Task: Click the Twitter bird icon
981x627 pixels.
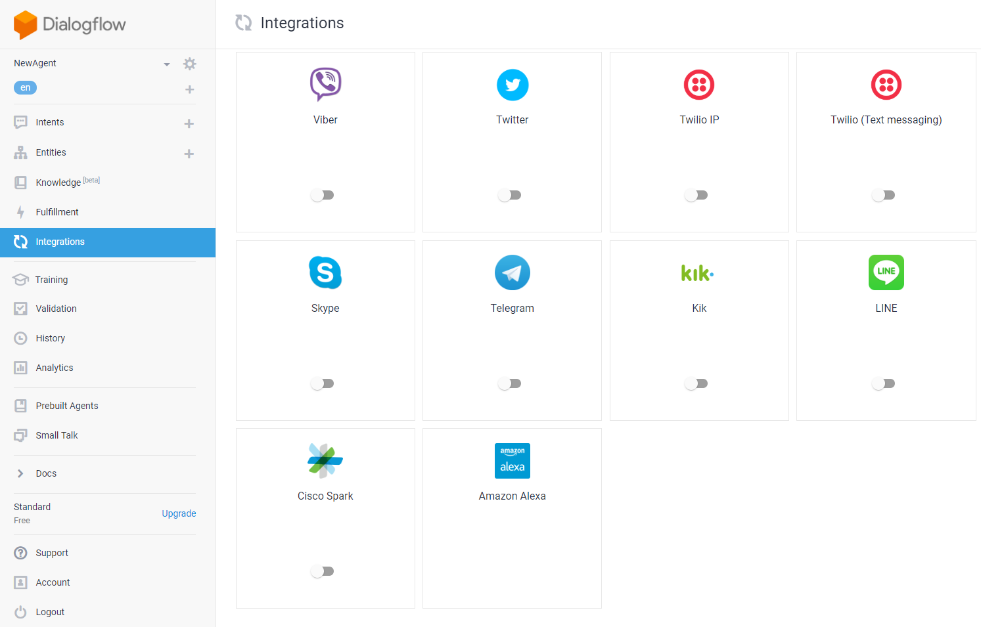Action: coord(513,85)
